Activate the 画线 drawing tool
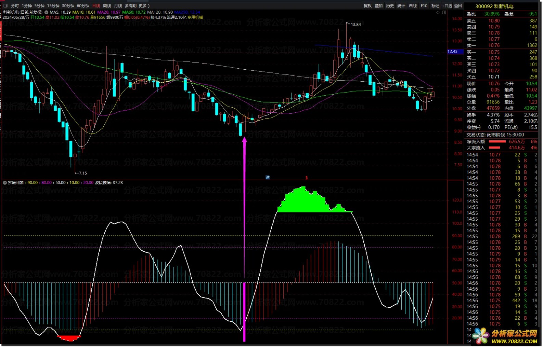Image resolution: width=543 pixels, height=347 pixels. pyautogui.click(x=413, y=6)
